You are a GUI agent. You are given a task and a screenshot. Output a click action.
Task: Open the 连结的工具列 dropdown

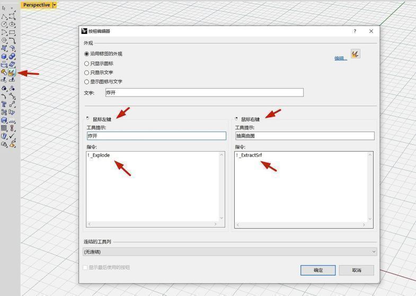tap(229, 251)
